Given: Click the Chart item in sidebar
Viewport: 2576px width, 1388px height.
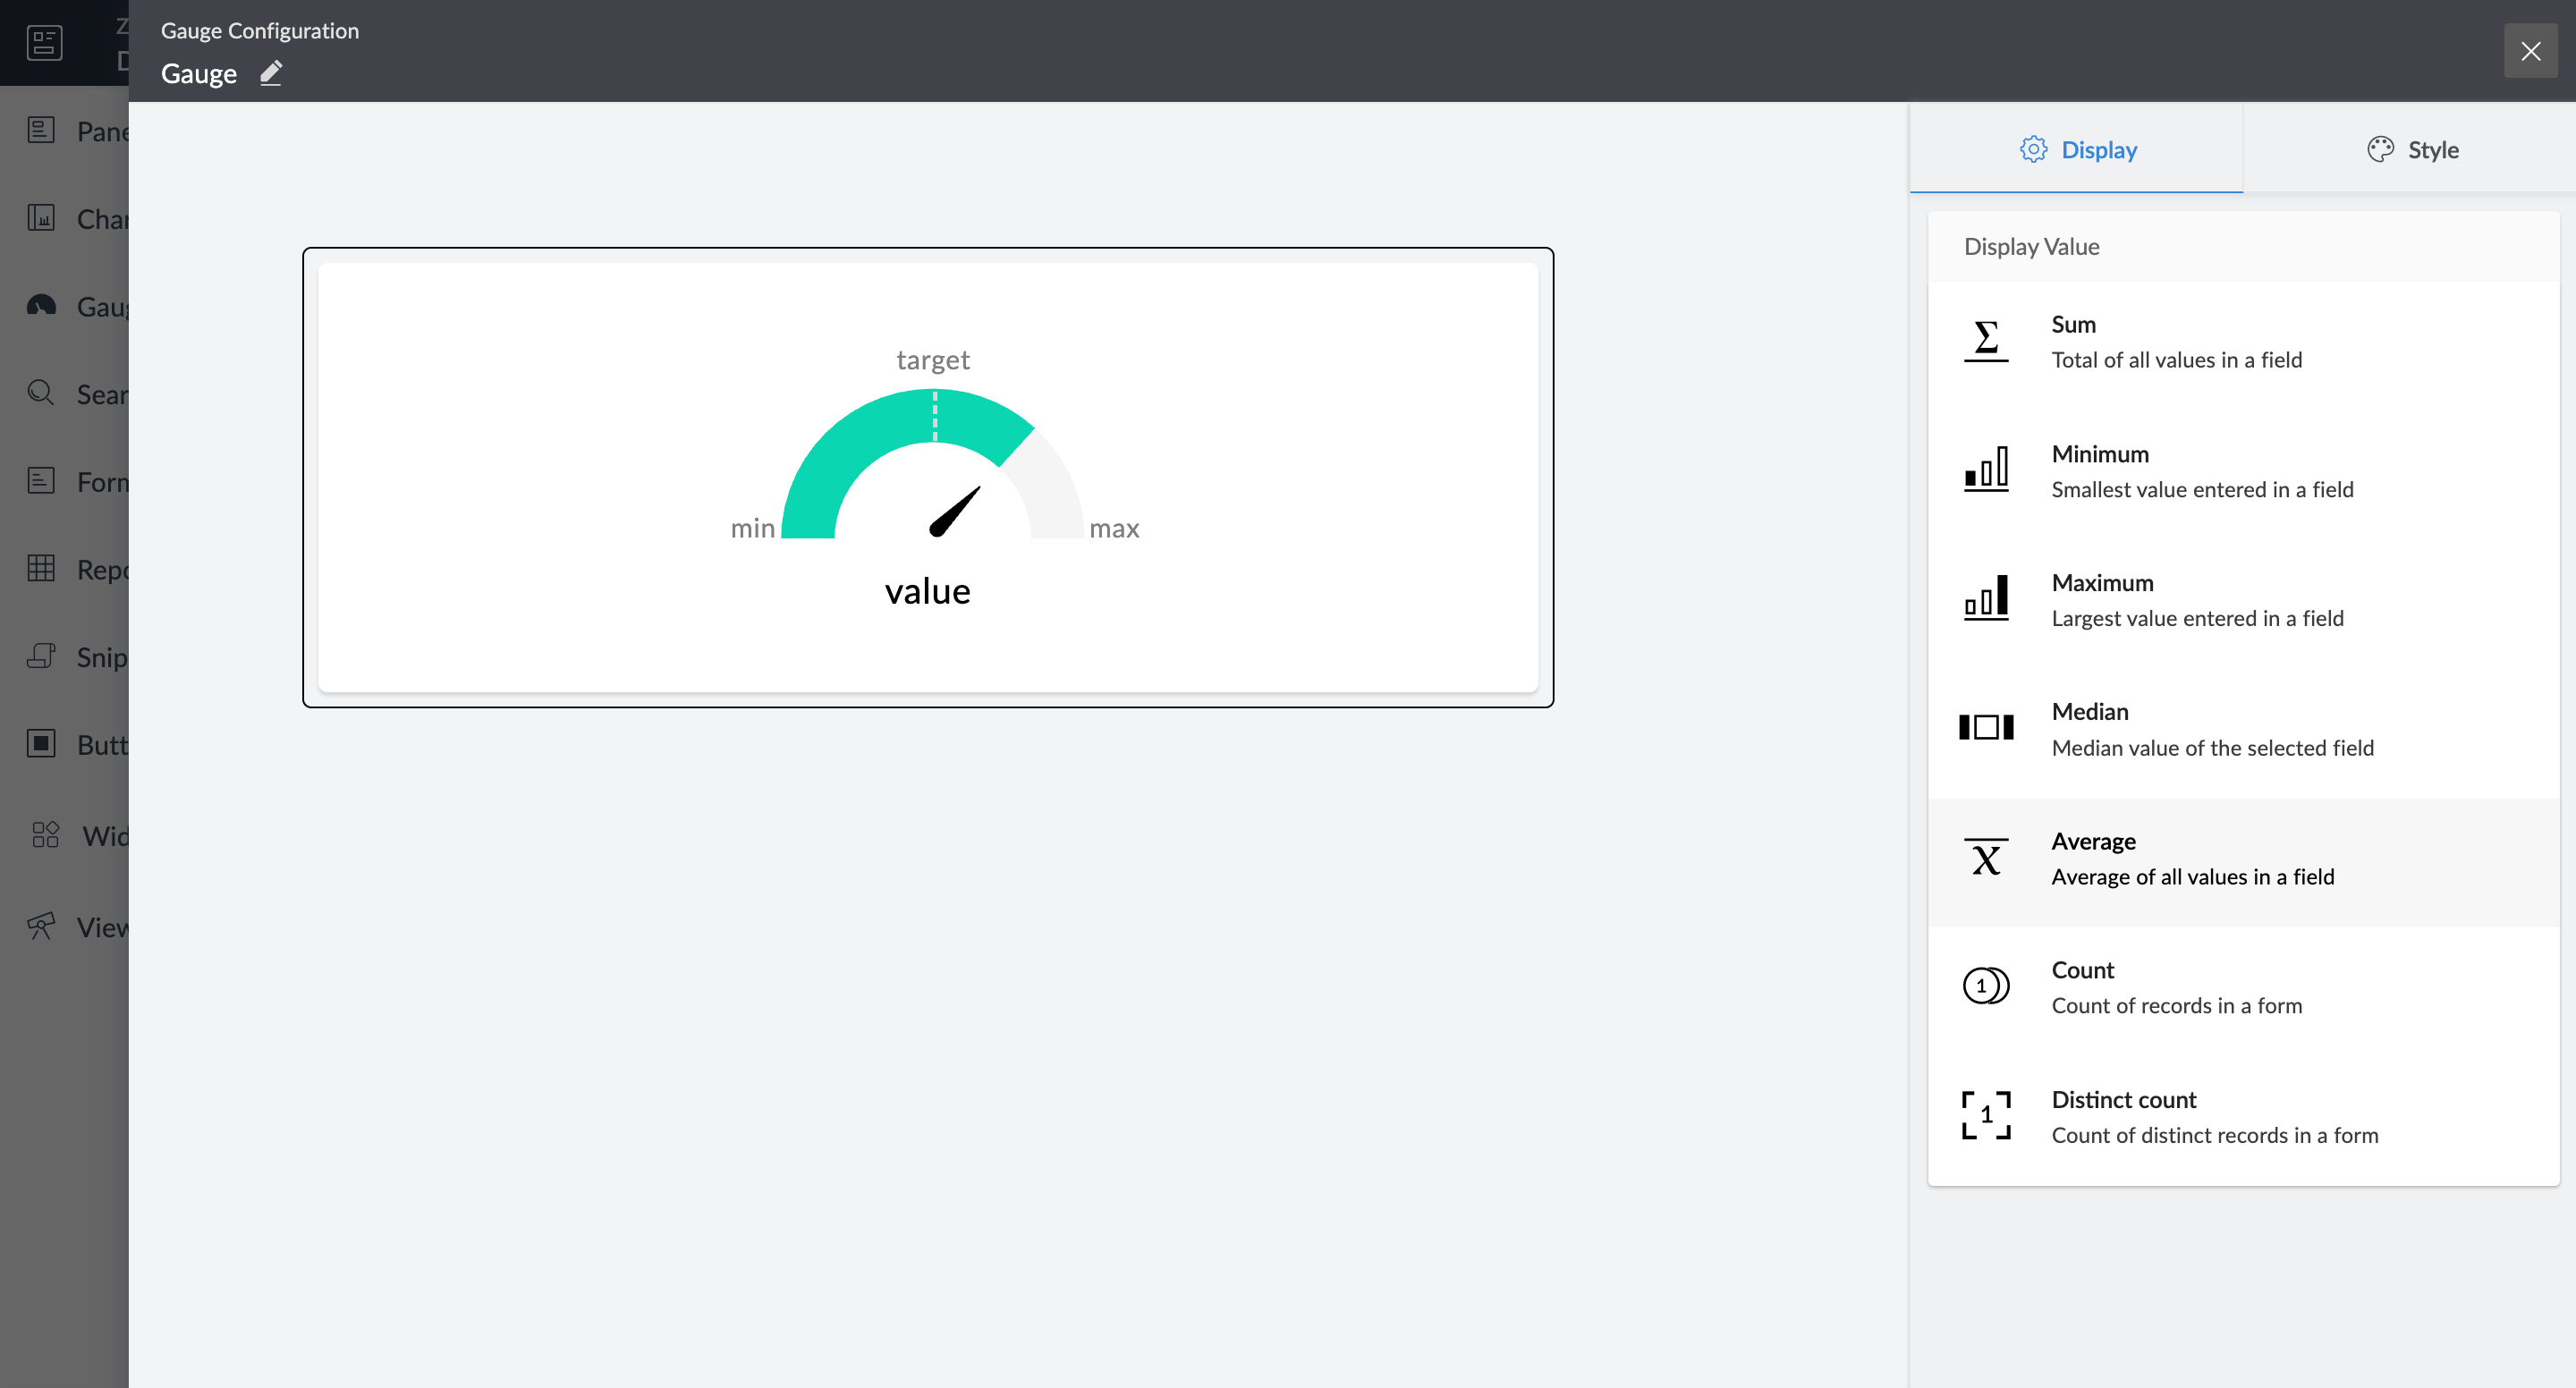Looking at the screenshot, I should click(x=100, y=219).
